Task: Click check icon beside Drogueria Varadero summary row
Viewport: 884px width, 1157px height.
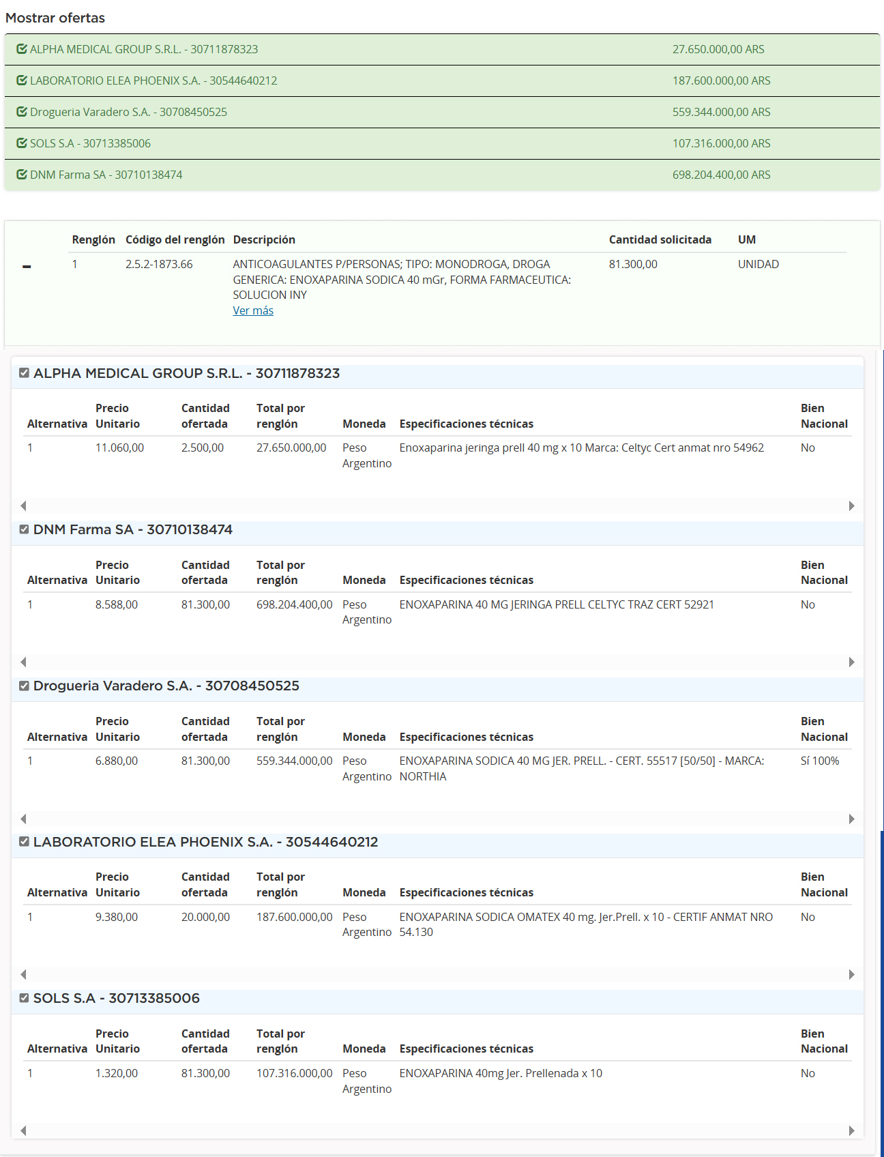Action: tap(22, 112)
